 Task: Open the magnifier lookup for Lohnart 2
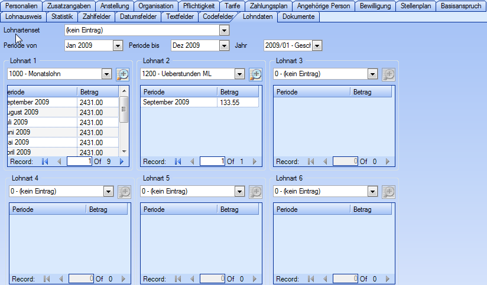click(255, 74)
